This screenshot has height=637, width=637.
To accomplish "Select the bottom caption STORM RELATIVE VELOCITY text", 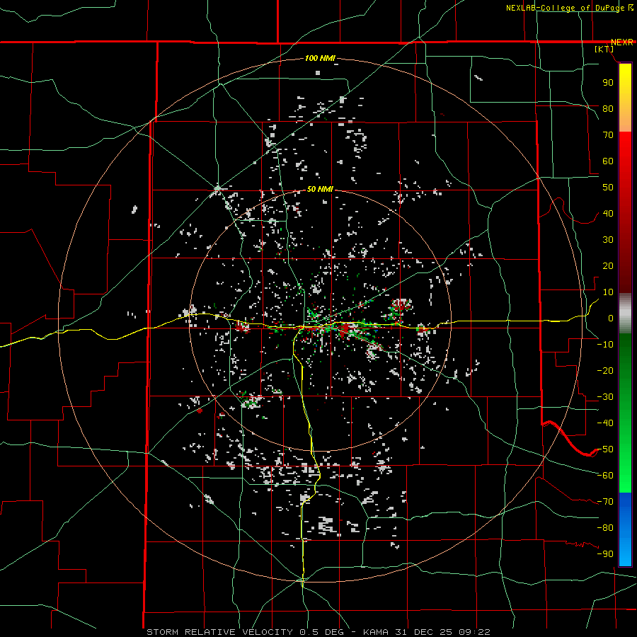I will pos(222,632).
